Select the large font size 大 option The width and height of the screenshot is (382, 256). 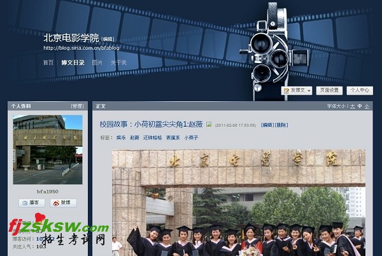[351, 106]
